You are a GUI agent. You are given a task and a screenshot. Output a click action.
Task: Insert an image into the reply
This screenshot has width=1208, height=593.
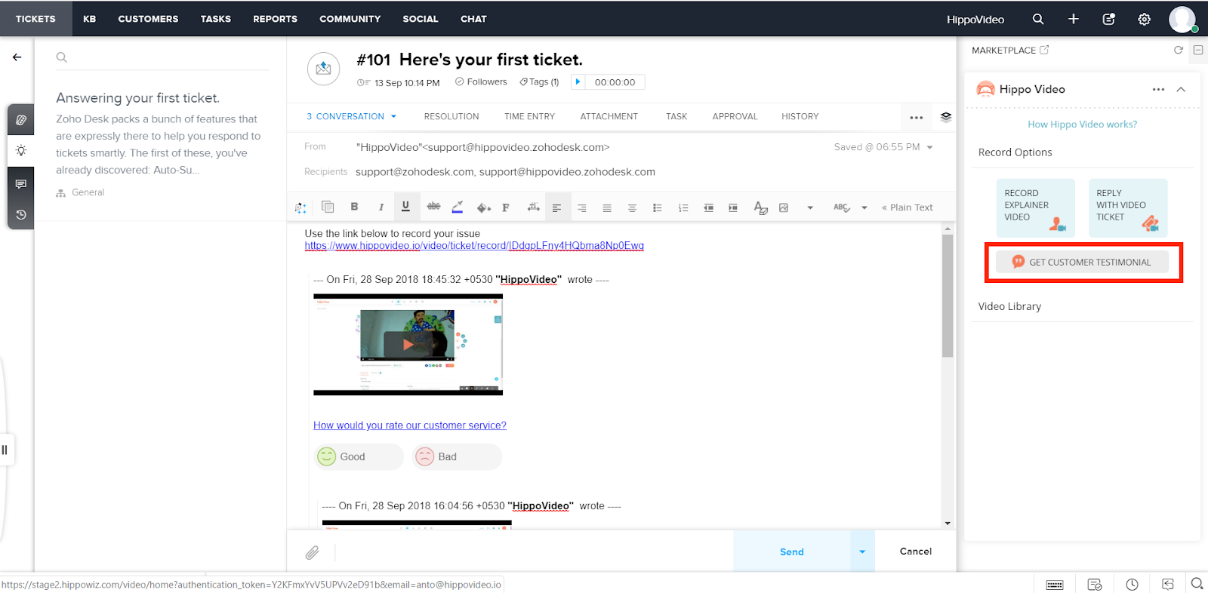click(x=784, y=207)
